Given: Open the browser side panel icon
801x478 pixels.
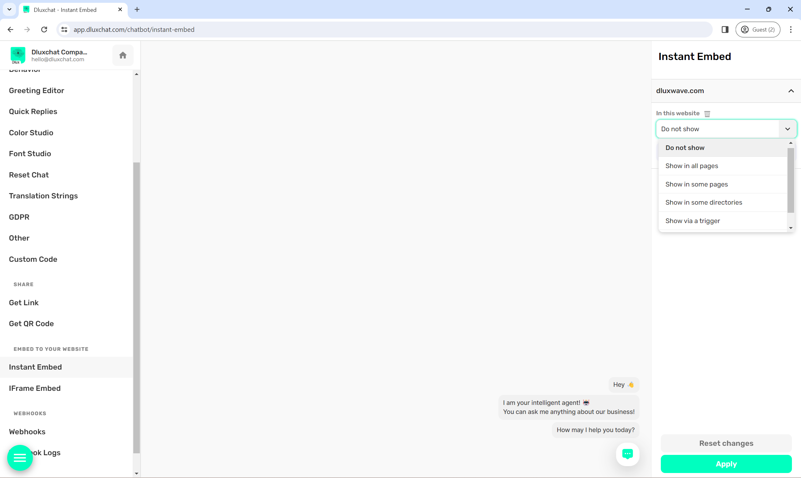Looking at the screenshot, I should 725,30.
